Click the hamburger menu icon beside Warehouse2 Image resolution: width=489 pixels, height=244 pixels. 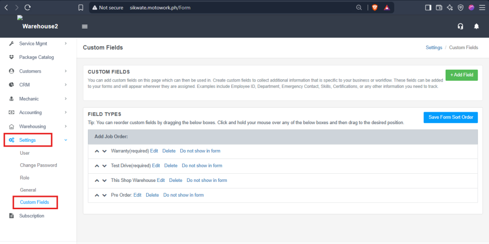(85, 27)
